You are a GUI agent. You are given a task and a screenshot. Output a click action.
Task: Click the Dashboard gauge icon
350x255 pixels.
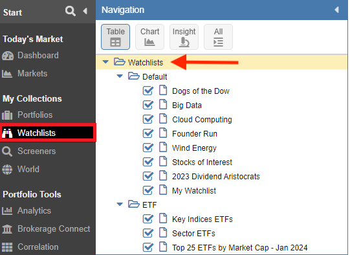point(8,56)
